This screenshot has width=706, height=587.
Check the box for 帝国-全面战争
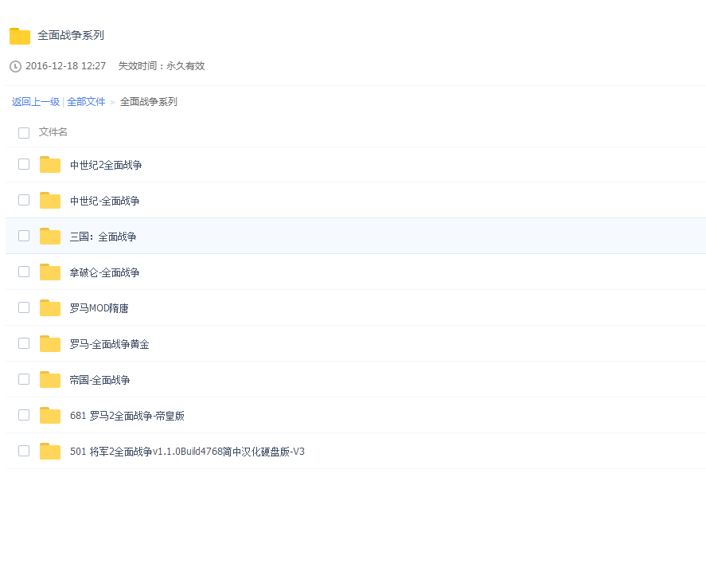[24, 379]
